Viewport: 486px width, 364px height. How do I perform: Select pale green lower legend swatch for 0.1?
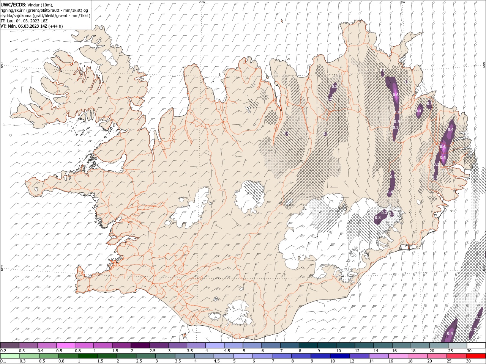coord(9,356)
